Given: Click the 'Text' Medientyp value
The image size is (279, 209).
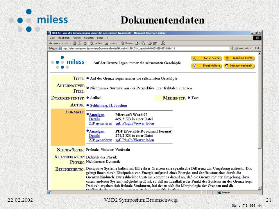Looking at the screenshot, I should click(195, 98).
